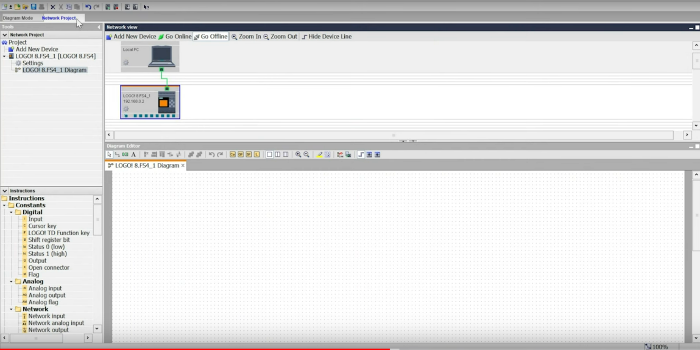Collapse the Network Project panel chevron

point(5,34)
